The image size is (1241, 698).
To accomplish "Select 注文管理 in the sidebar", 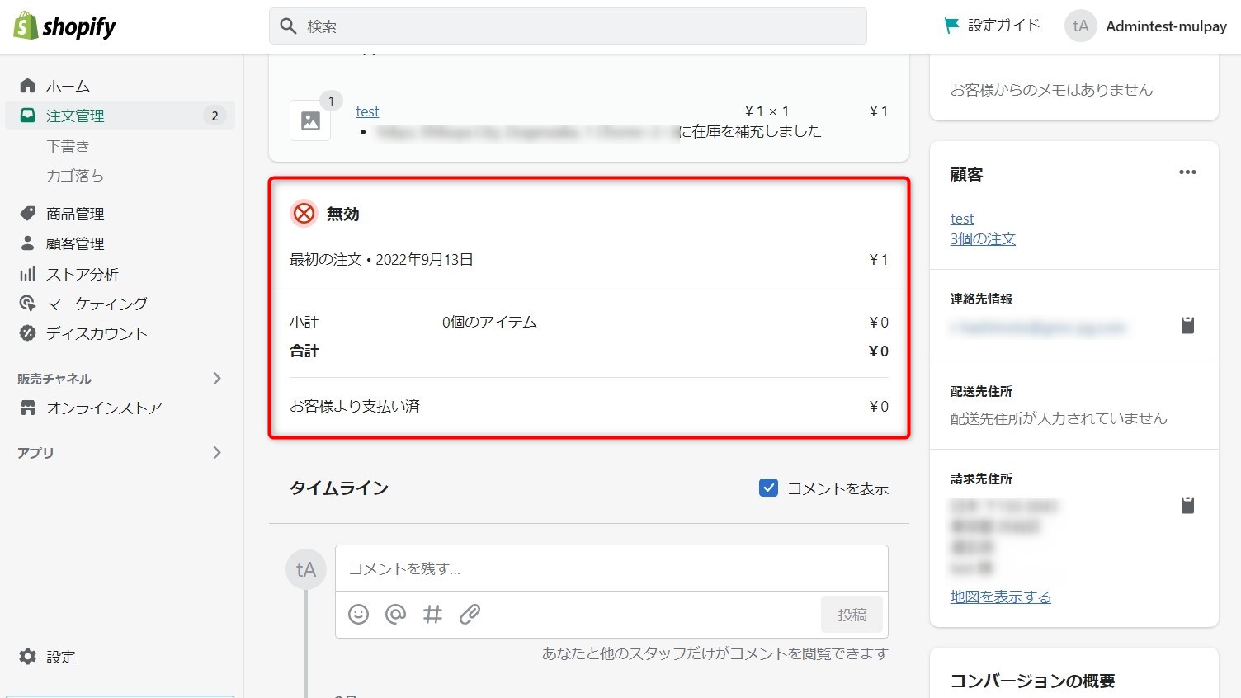I will point(74,116).
